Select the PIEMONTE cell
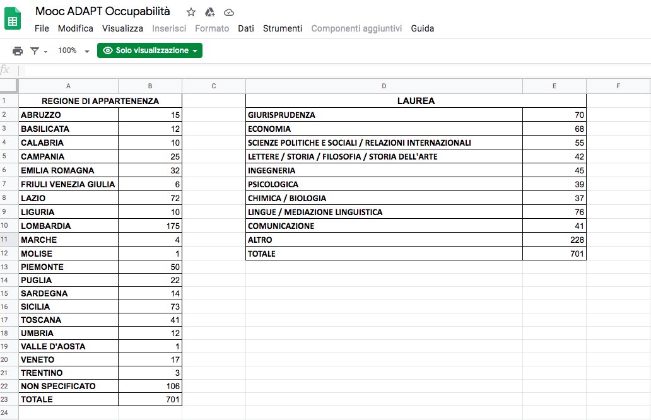Viewport: 651px width, 420px height. (x=69, y=267)
